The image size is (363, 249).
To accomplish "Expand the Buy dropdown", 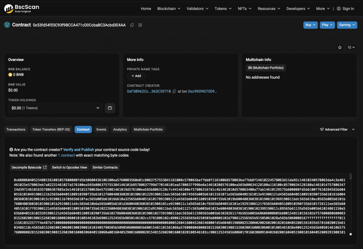I will click(311, 25).
